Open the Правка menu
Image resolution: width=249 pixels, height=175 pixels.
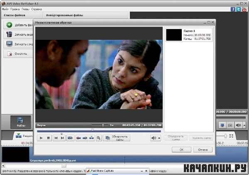pyautogui.click(x=15, y=9)
